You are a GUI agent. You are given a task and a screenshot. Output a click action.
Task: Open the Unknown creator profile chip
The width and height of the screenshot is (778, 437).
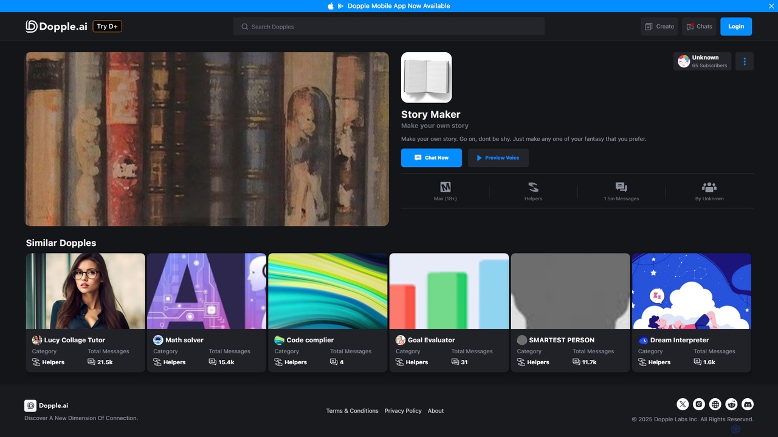coord(702,61)
